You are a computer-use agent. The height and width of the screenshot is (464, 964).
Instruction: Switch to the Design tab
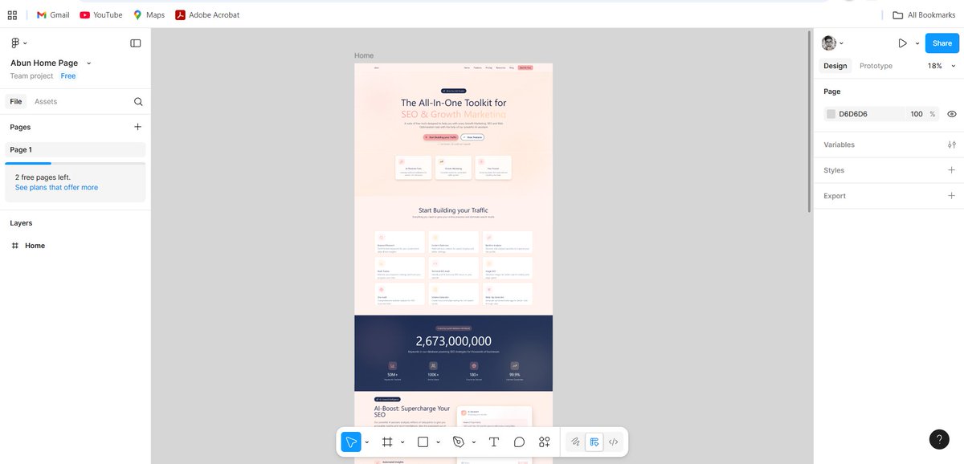835,66
